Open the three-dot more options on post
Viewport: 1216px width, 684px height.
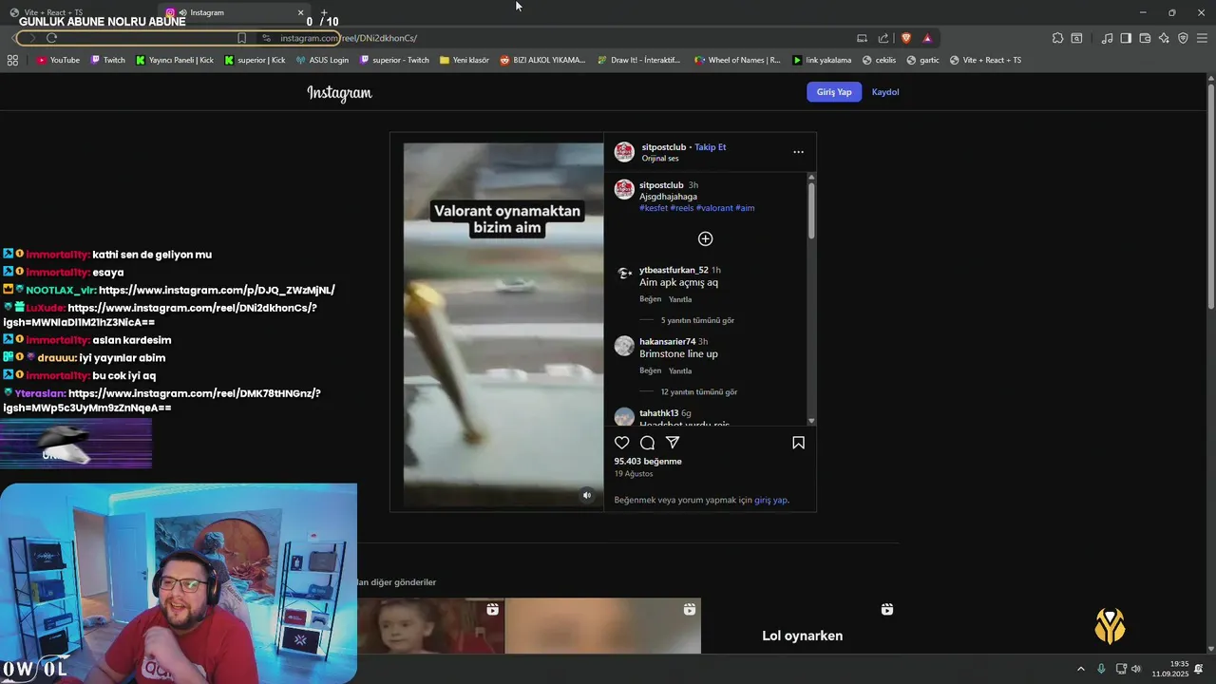point(798,152)
